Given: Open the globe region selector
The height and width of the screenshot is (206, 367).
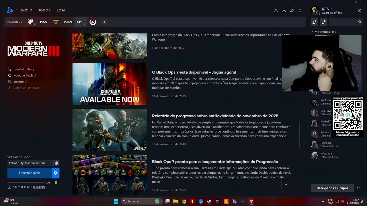Looking at the screenshot, I should point(56,163).
